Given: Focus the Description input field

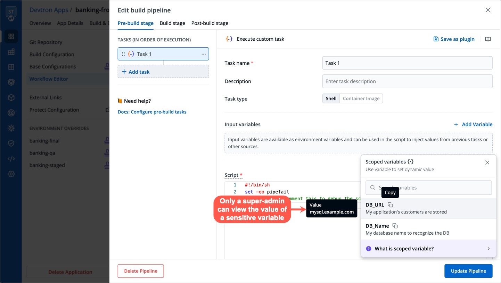Looking at the screenshot, I should [x=407, y=81].
